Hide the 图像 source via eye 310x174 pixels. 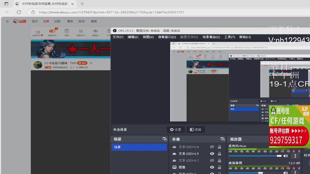[x=212, y=167]
